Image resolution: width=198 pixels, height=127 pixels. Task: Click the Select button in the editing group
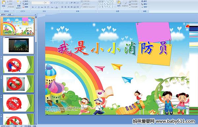[145, 7]
